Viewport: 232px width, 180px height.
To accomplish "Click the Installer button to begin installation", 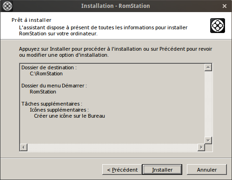I will pos(162,170).
